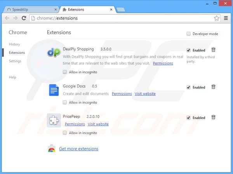Visit website for PricePeep

98,124
